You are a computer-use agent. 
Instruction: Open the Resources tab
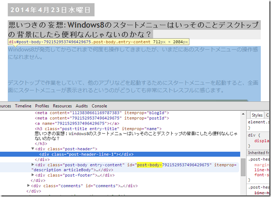coord(62,106)
